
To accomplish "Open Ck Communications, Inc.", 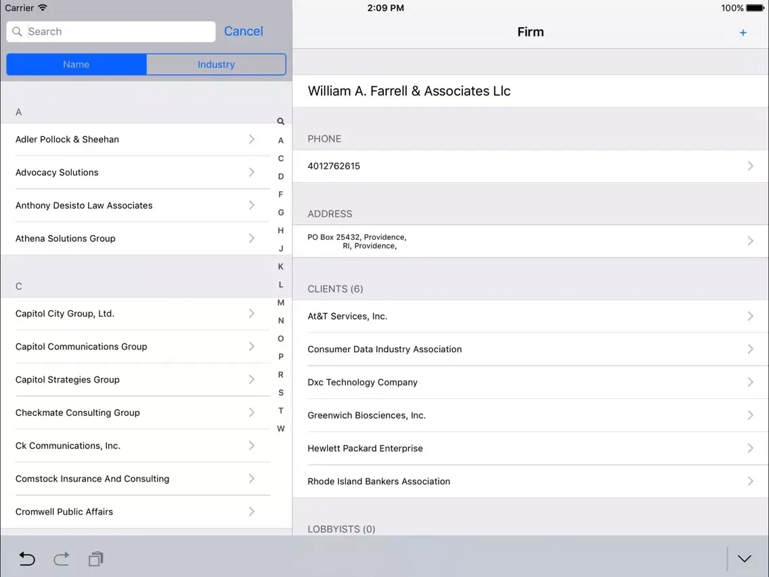I will (x=135, y=446).
